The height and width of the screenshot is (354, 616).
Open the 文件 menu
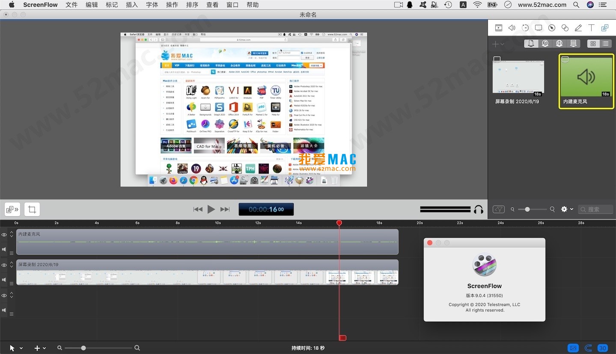(71, 5)
